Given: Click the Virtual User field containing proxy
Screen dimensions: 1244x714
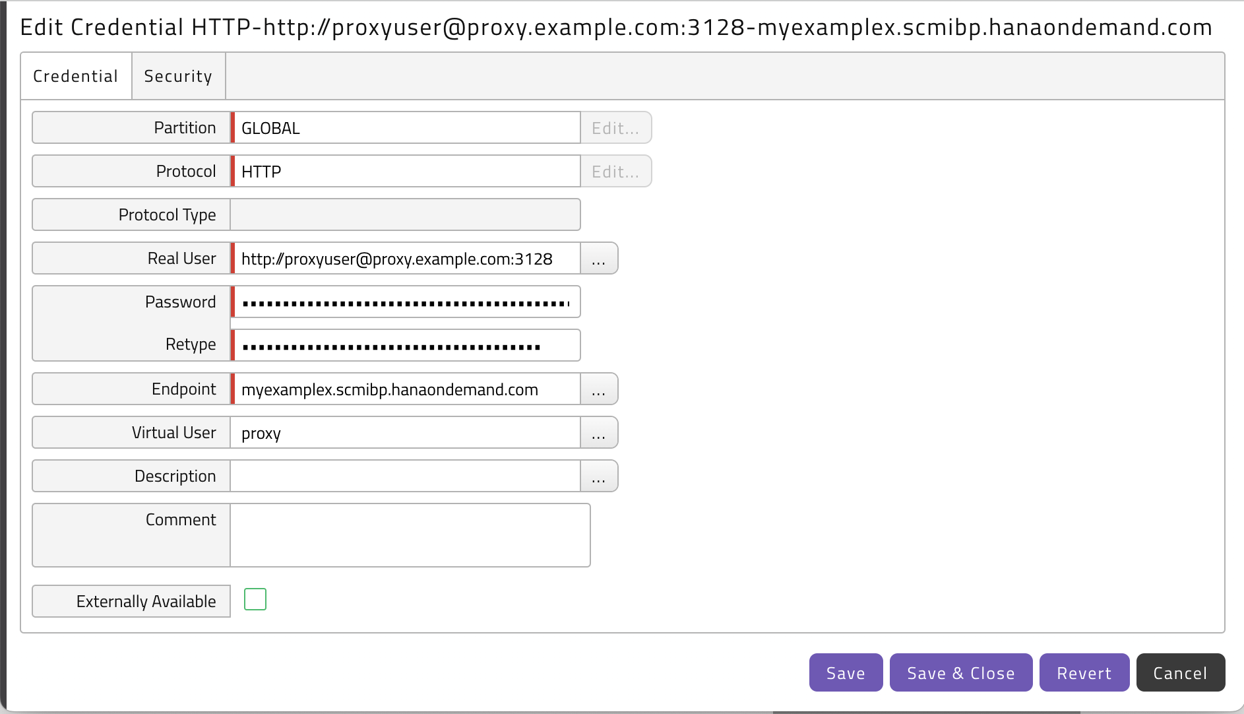Looking at the screenshot, I should (406, 432).
